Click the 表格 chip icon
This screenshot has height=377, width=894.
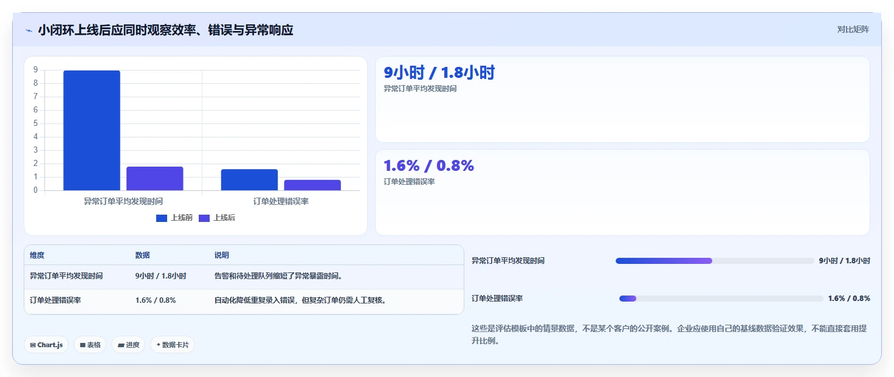click(x=83, y=345)
